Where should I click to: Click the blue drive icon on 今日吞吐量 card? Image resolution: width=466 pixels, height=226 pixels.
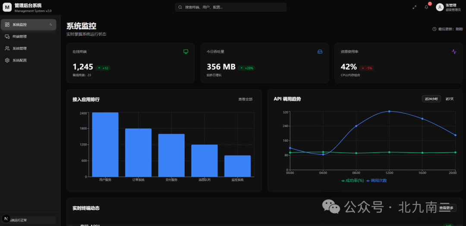tap(320, 51)
